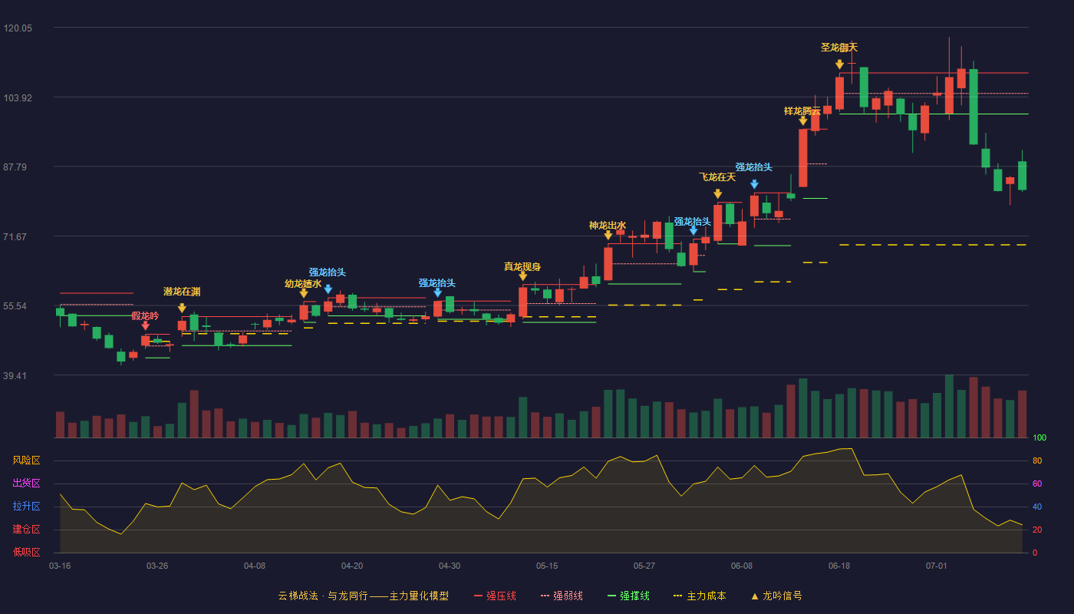The height and width of the screenshot is (614, 1074).
Task: Click the 87.79 price axis label
Action: pyautogui.click(x=16, y=167)
